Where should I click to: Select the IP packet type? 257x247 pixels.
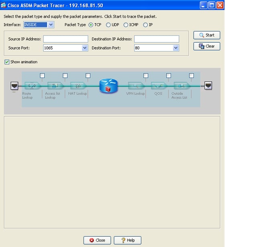pyautogui.click(x=145, y=25)
